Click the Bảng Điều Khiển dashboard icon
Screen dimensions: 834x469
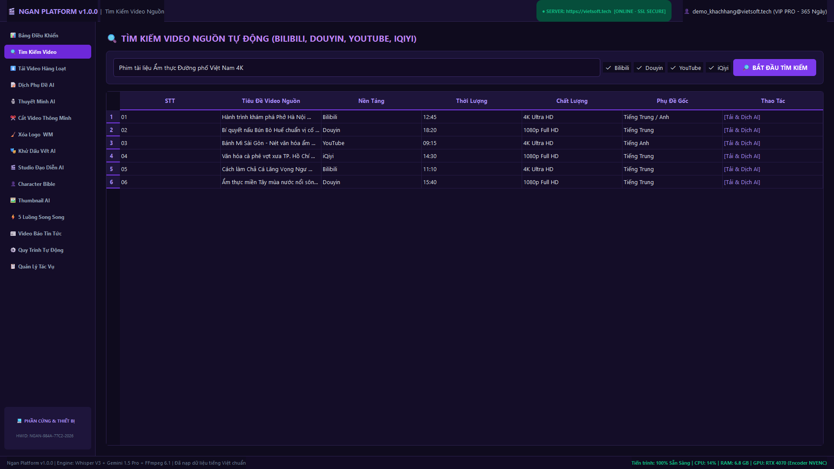pyautogui.click(x=13, y=36)
